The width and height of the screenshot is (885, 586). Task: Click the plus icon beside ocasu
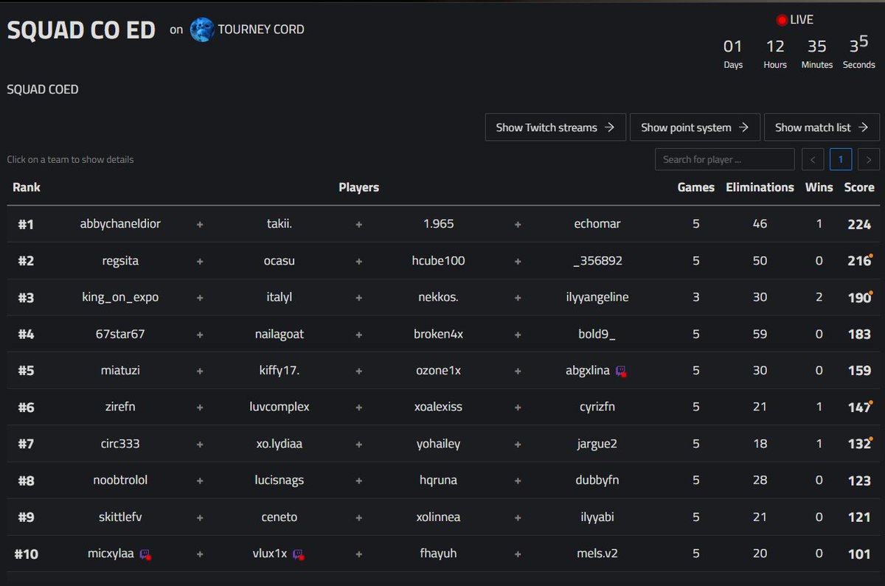(358, 261)
